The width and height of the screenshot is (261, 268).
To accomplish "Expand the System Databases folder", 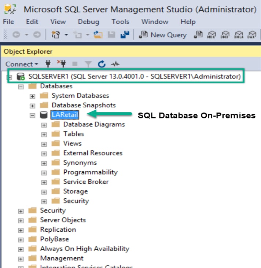I will click(x=33, y=96).
